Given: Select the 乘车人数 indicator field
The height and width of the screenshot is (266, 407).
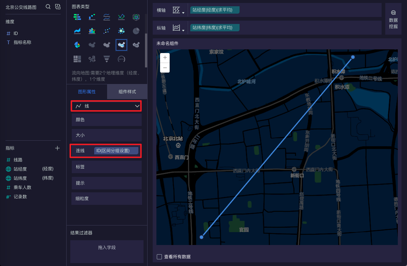Looking at the screenshot, I should pyautogui.click(x=22, y=187).
